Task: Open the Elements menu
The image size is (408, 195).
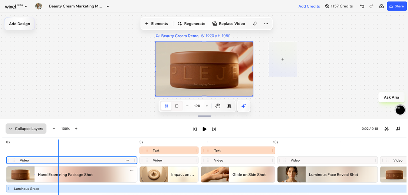Action: point(157,24)
